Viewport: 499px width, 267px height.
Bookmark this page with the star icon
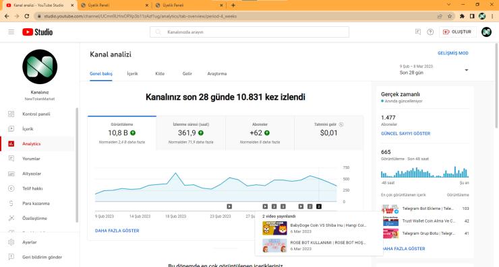pos(450,16)
